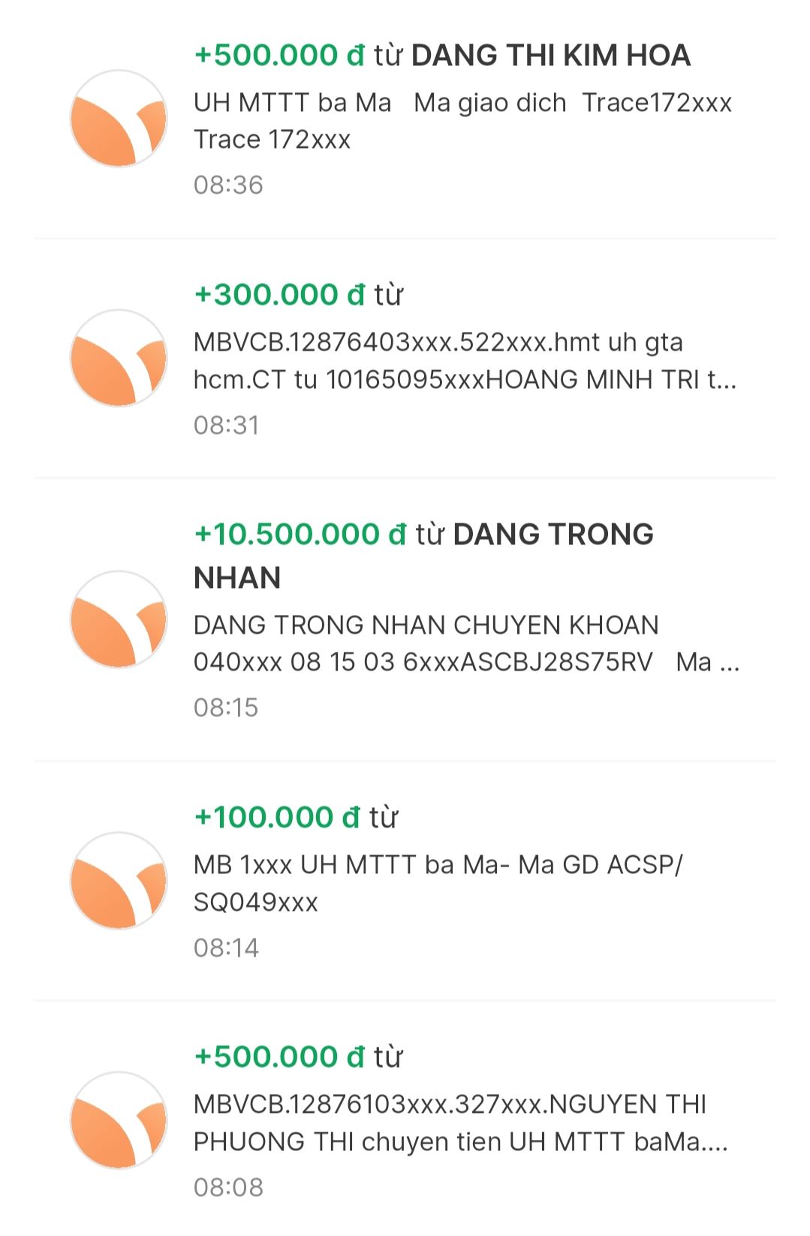810x1236 pixels.
Task: Expand truncated NGUYEN THI PHUONG THI description
Action: point(460,1123)
